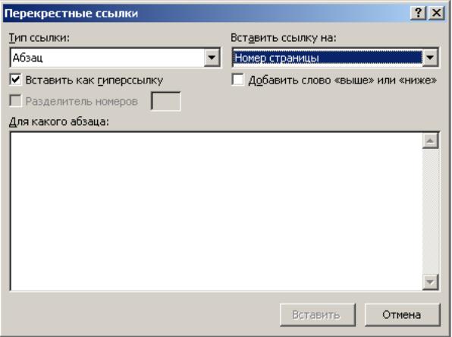
Task: Cancel with the Отмена button
Action: click(402, 315)
